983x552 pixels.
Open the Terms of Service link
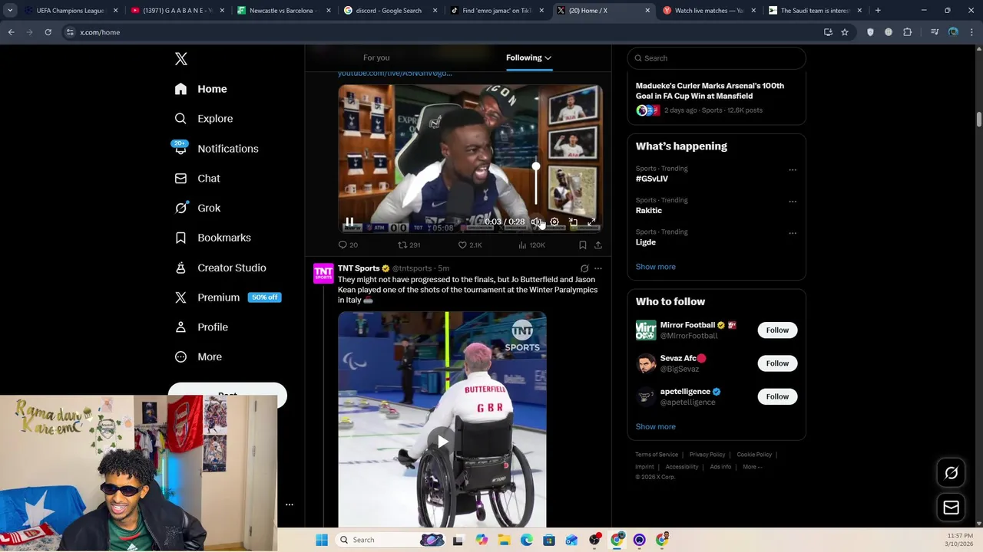[657, 455]
